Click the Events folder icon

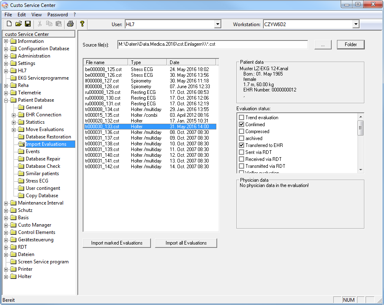tap(21, 151)
